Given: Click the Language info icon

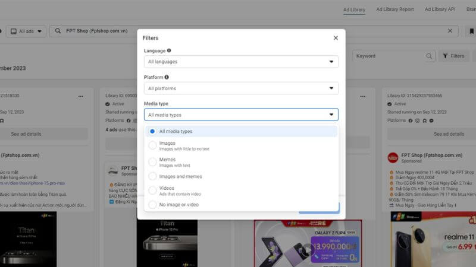Looking at the screenshot, I should tap(169, 51).
